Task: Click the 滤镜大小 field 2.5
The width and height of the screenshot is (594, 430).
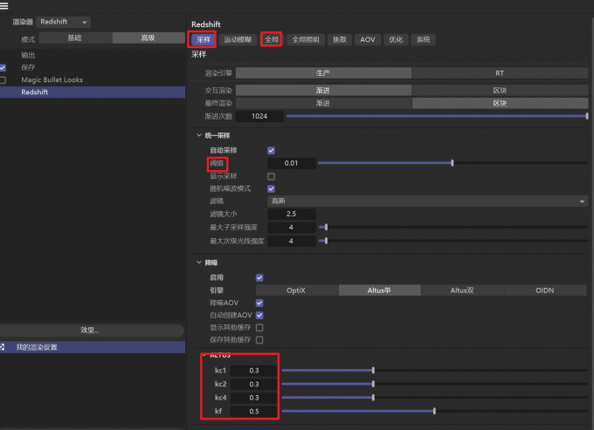Action: [291, 214]
